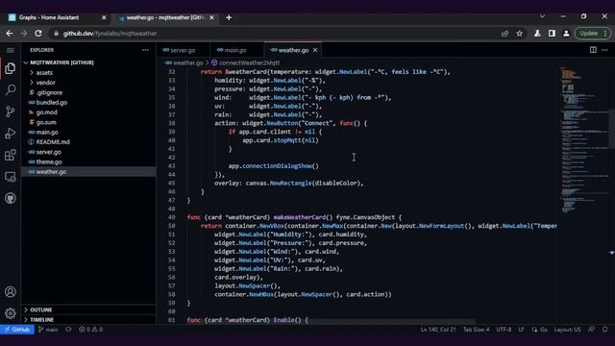The image size is (615, 346).
Task: Toggle the browser side panel
Action: pyautogui.click(x=552, y=34)
